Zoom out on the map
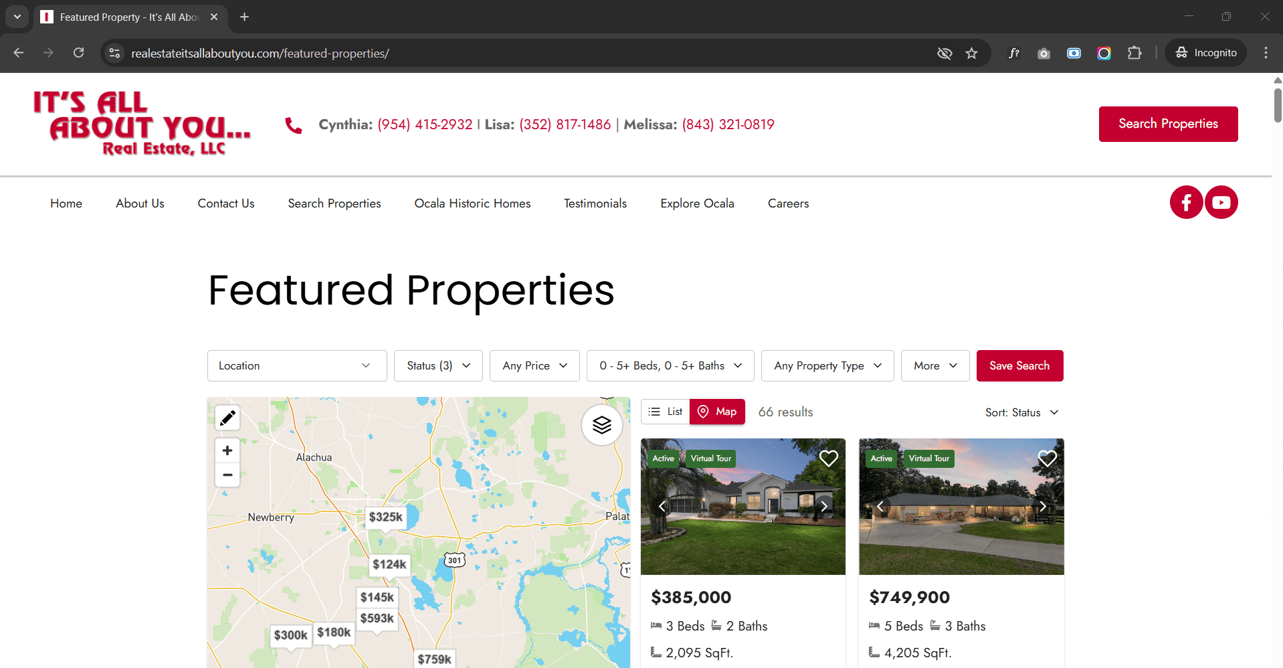Screen dimensions: 1283x668 point(227,475)
